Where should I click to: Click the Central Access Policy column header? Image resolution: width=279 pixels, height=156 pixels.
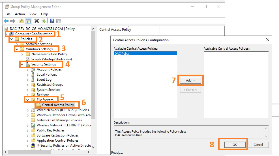[x=128, y=29]
